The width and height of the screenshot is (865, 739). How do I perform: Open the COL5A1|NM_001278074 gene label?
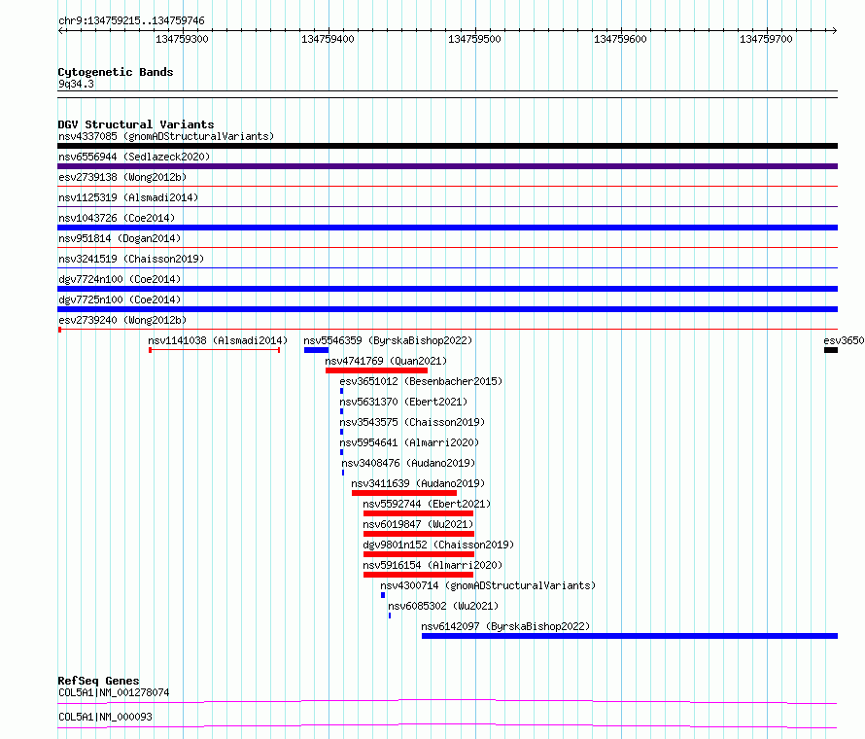click(x=114, y=692)
